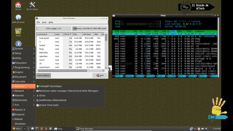This screenshot has height=131, width=233.
Task: Click the orange file icon in the taskbar
Action: click(42, 128)
